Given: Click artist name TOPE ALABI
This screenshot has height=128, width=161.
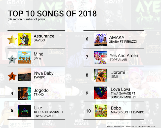Looking at the screenshot, I should 118,60.
